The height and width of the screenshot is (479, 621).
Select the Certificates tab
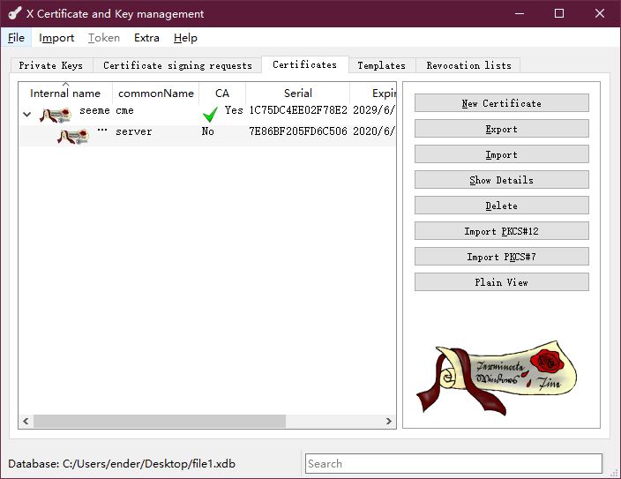click(x=304, y=64)
